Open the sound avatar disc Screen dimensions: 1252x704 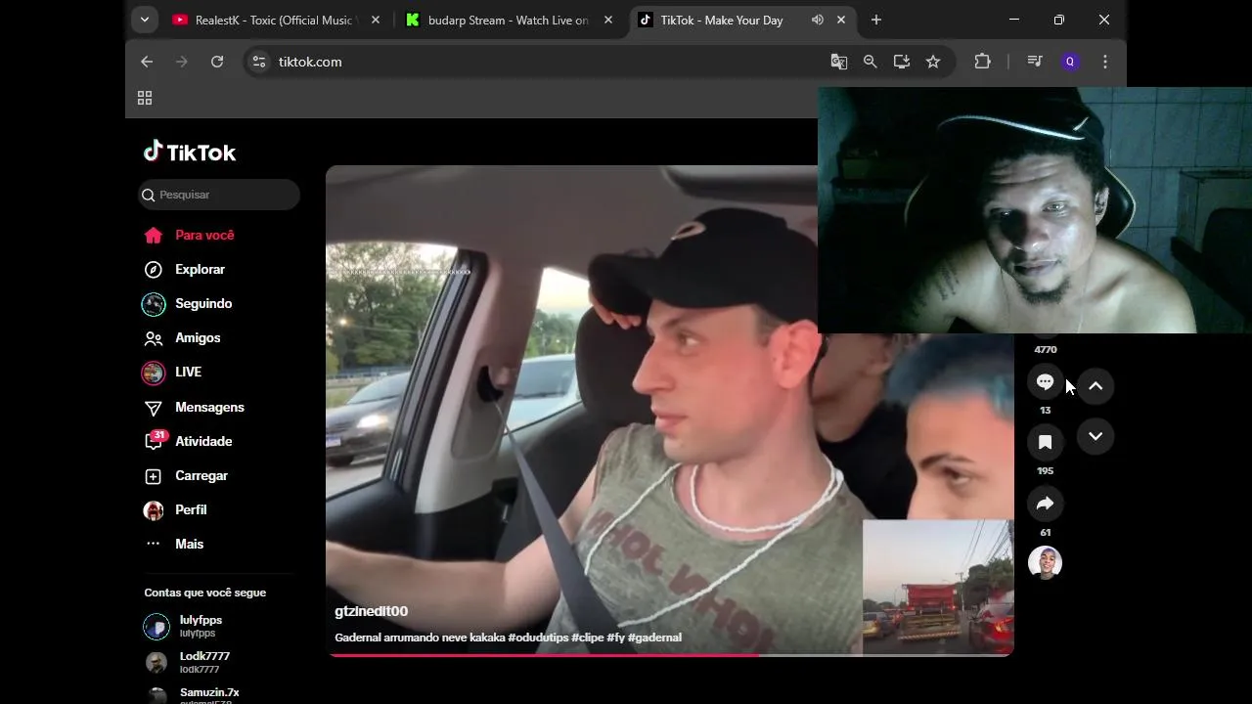(1045, 562)
